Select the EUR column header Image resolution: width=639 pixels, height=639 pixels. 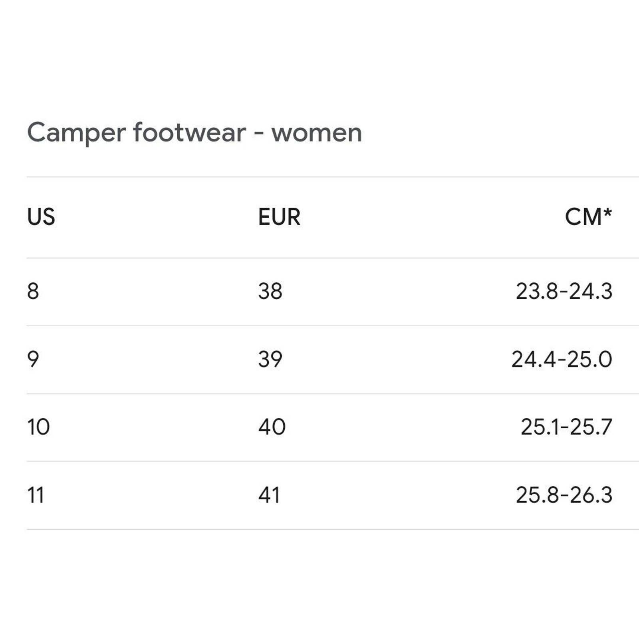279,217
